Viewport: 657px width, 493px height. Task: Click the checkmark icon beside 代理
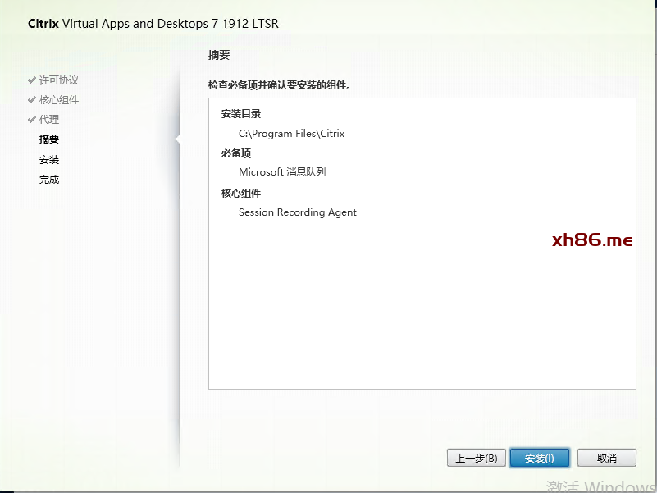32,120
